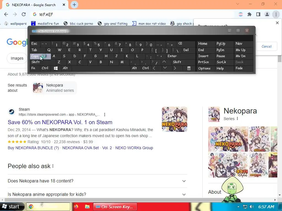
Task: Click the On-Screen Keyboard title bar icon
Action: click(34, 31)
